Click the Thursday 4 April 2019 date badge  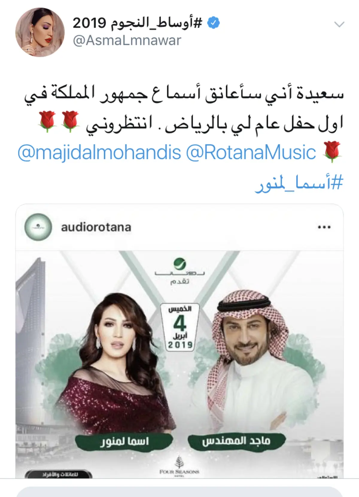point(180,327)
